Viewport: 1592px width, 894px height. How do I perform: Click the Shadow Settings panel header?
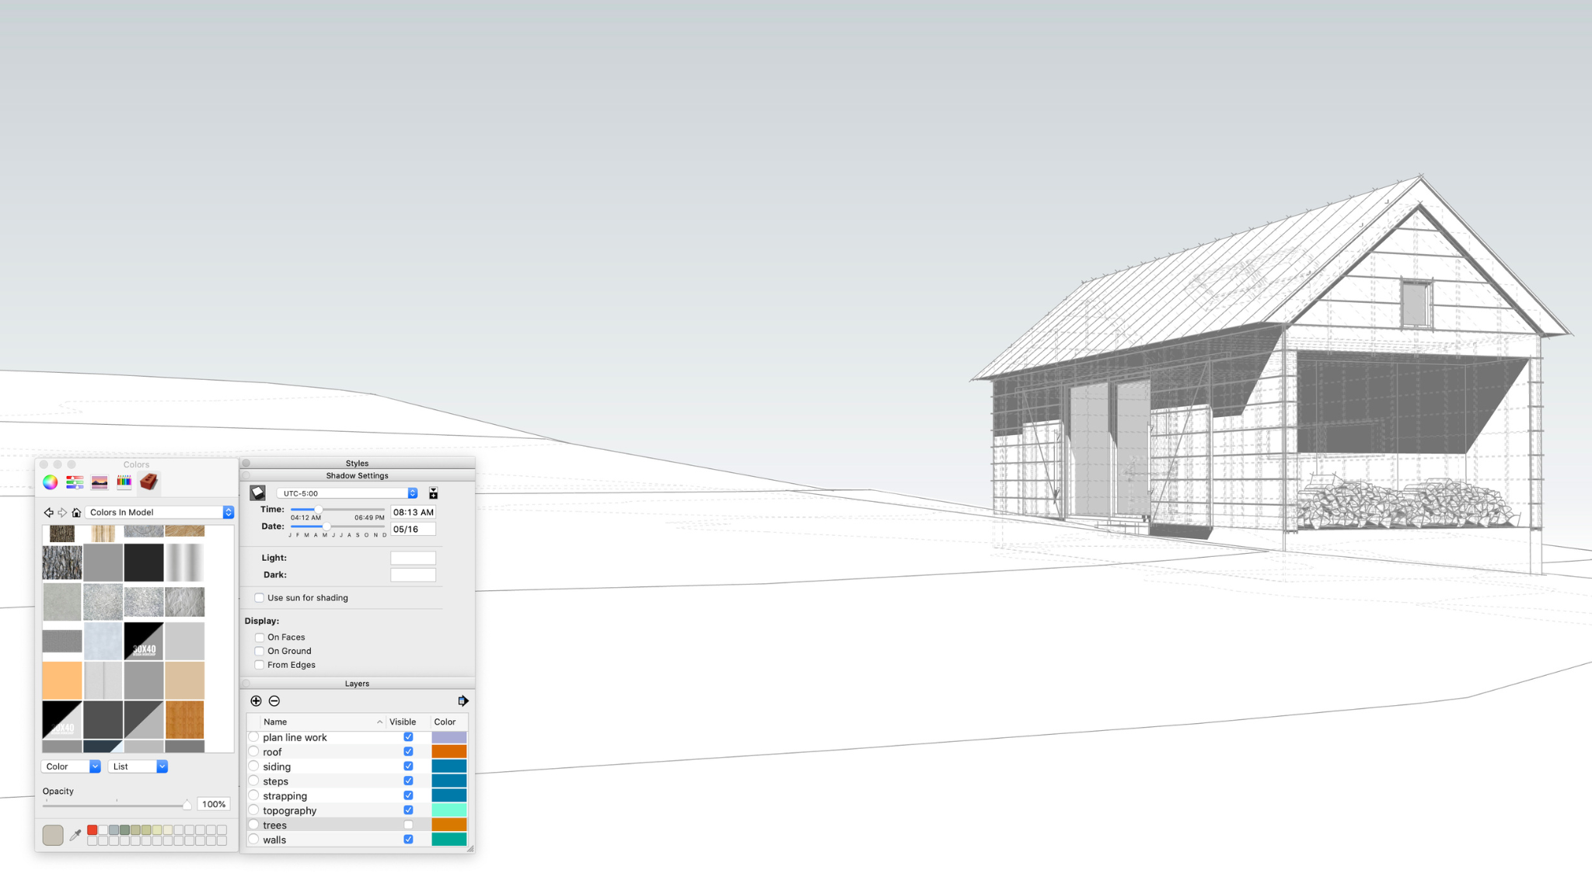pos(357,475)
